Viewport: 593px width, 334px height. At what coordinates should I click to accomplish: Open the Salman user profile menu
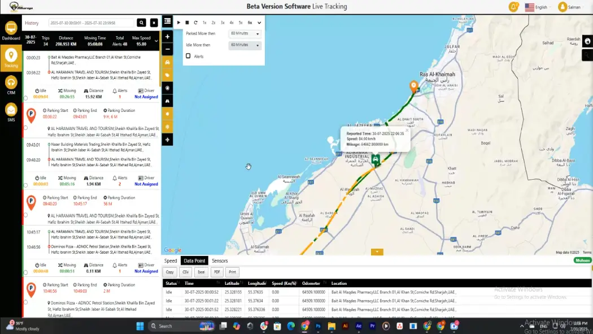point(569,7)
